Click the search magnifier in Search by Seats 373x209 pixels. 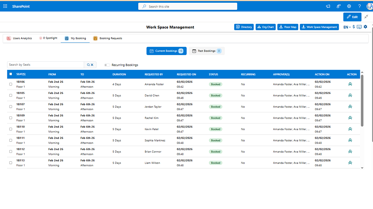(88, 64)
